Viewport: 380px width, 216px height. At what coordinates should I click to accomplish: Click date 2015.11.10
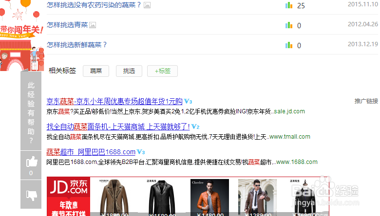(x=363, y=4)
